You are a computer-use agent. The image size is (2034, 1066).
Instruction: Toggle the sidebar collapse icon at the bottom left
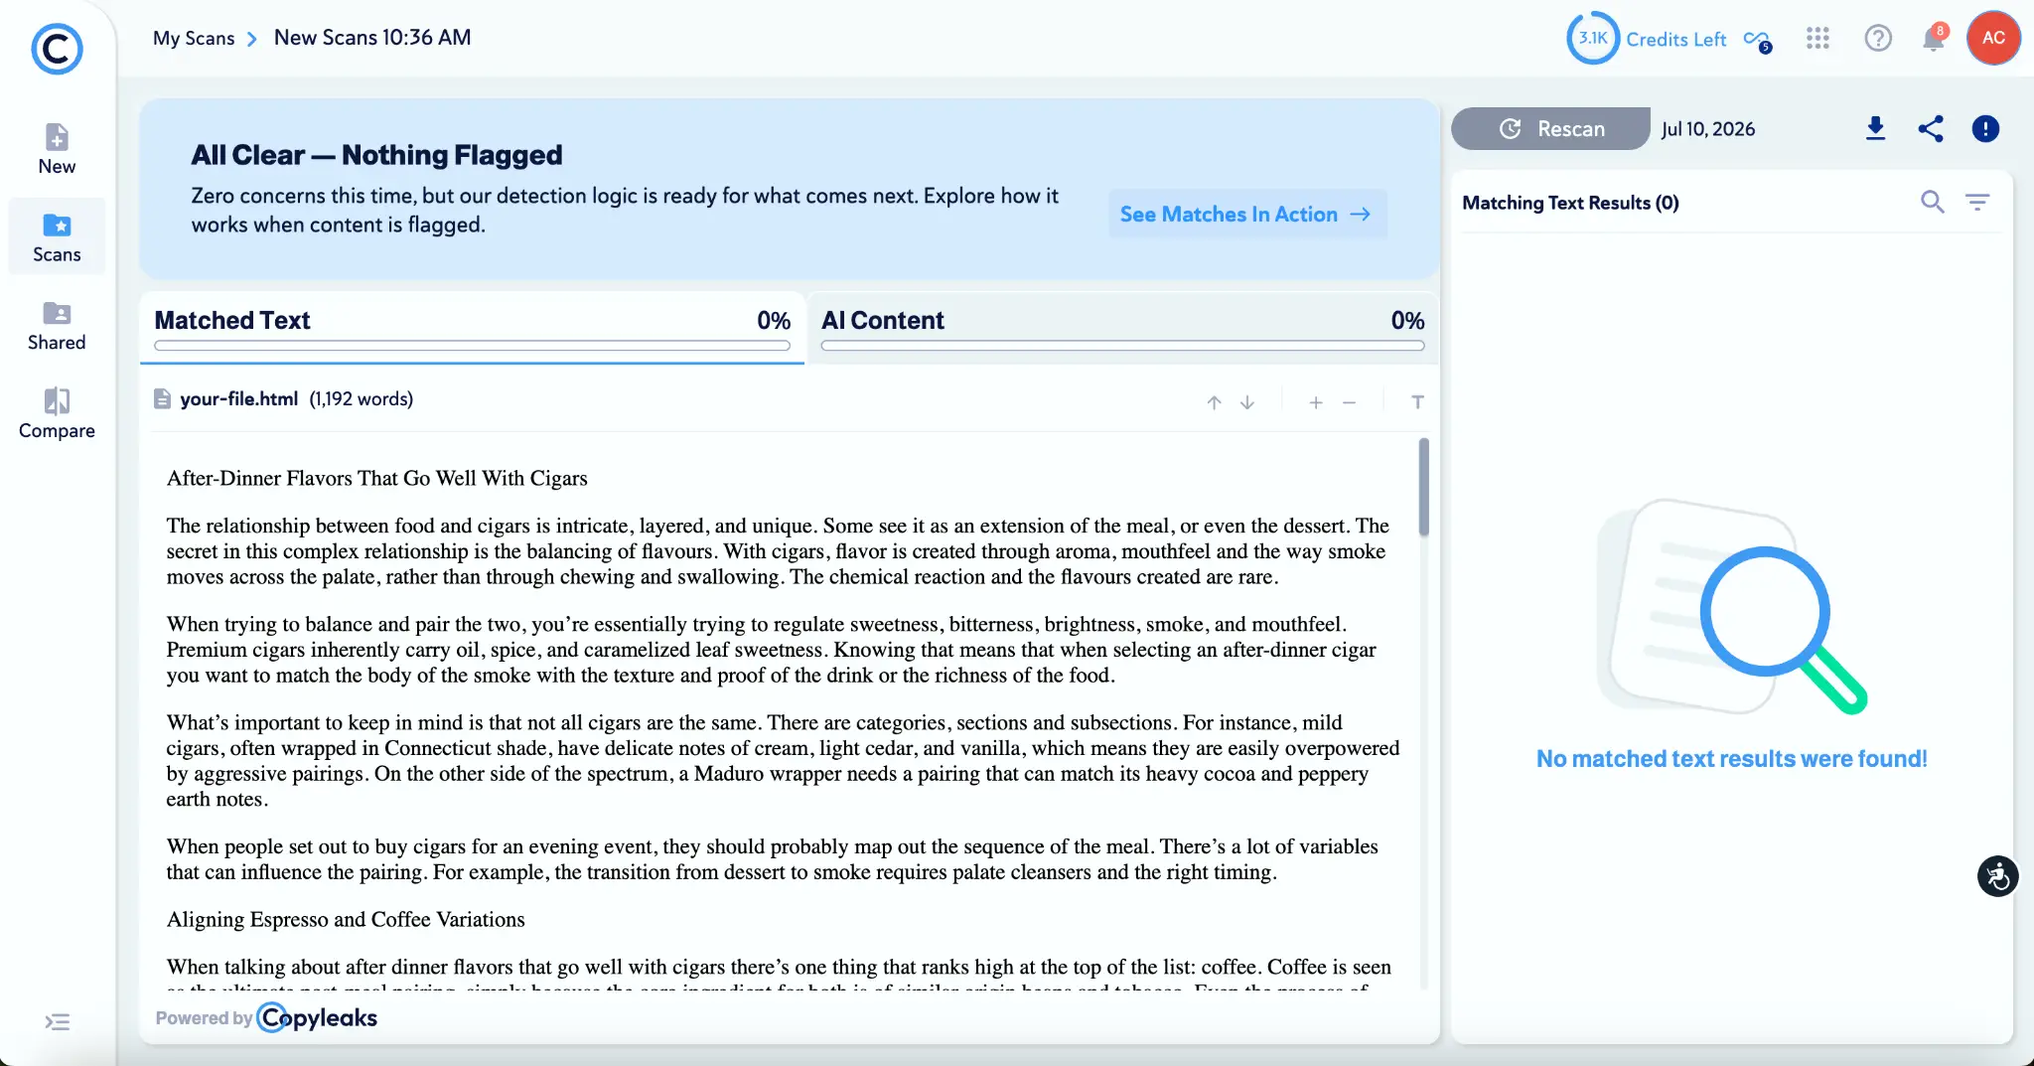point(58,1022)
